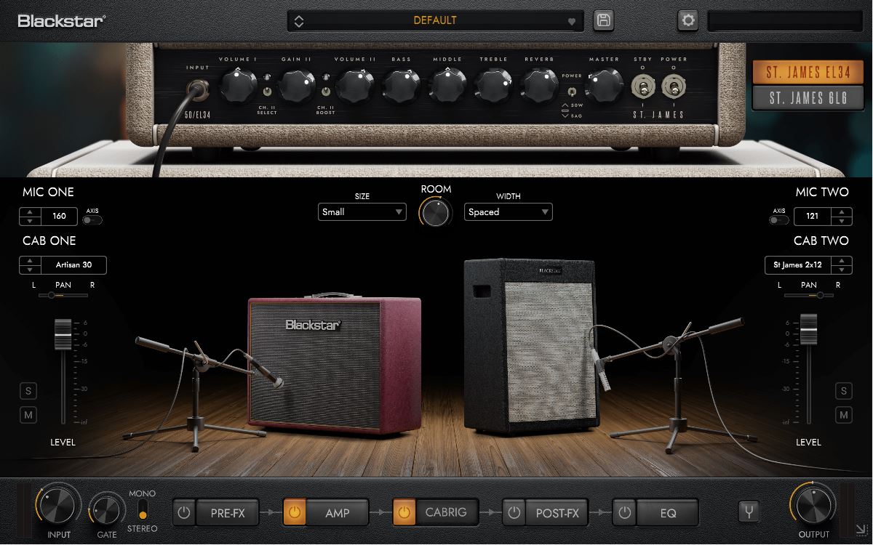This screenshot has height=545, width=873.
Task: Turn on the EQ section power button
Action: [624, 512]
